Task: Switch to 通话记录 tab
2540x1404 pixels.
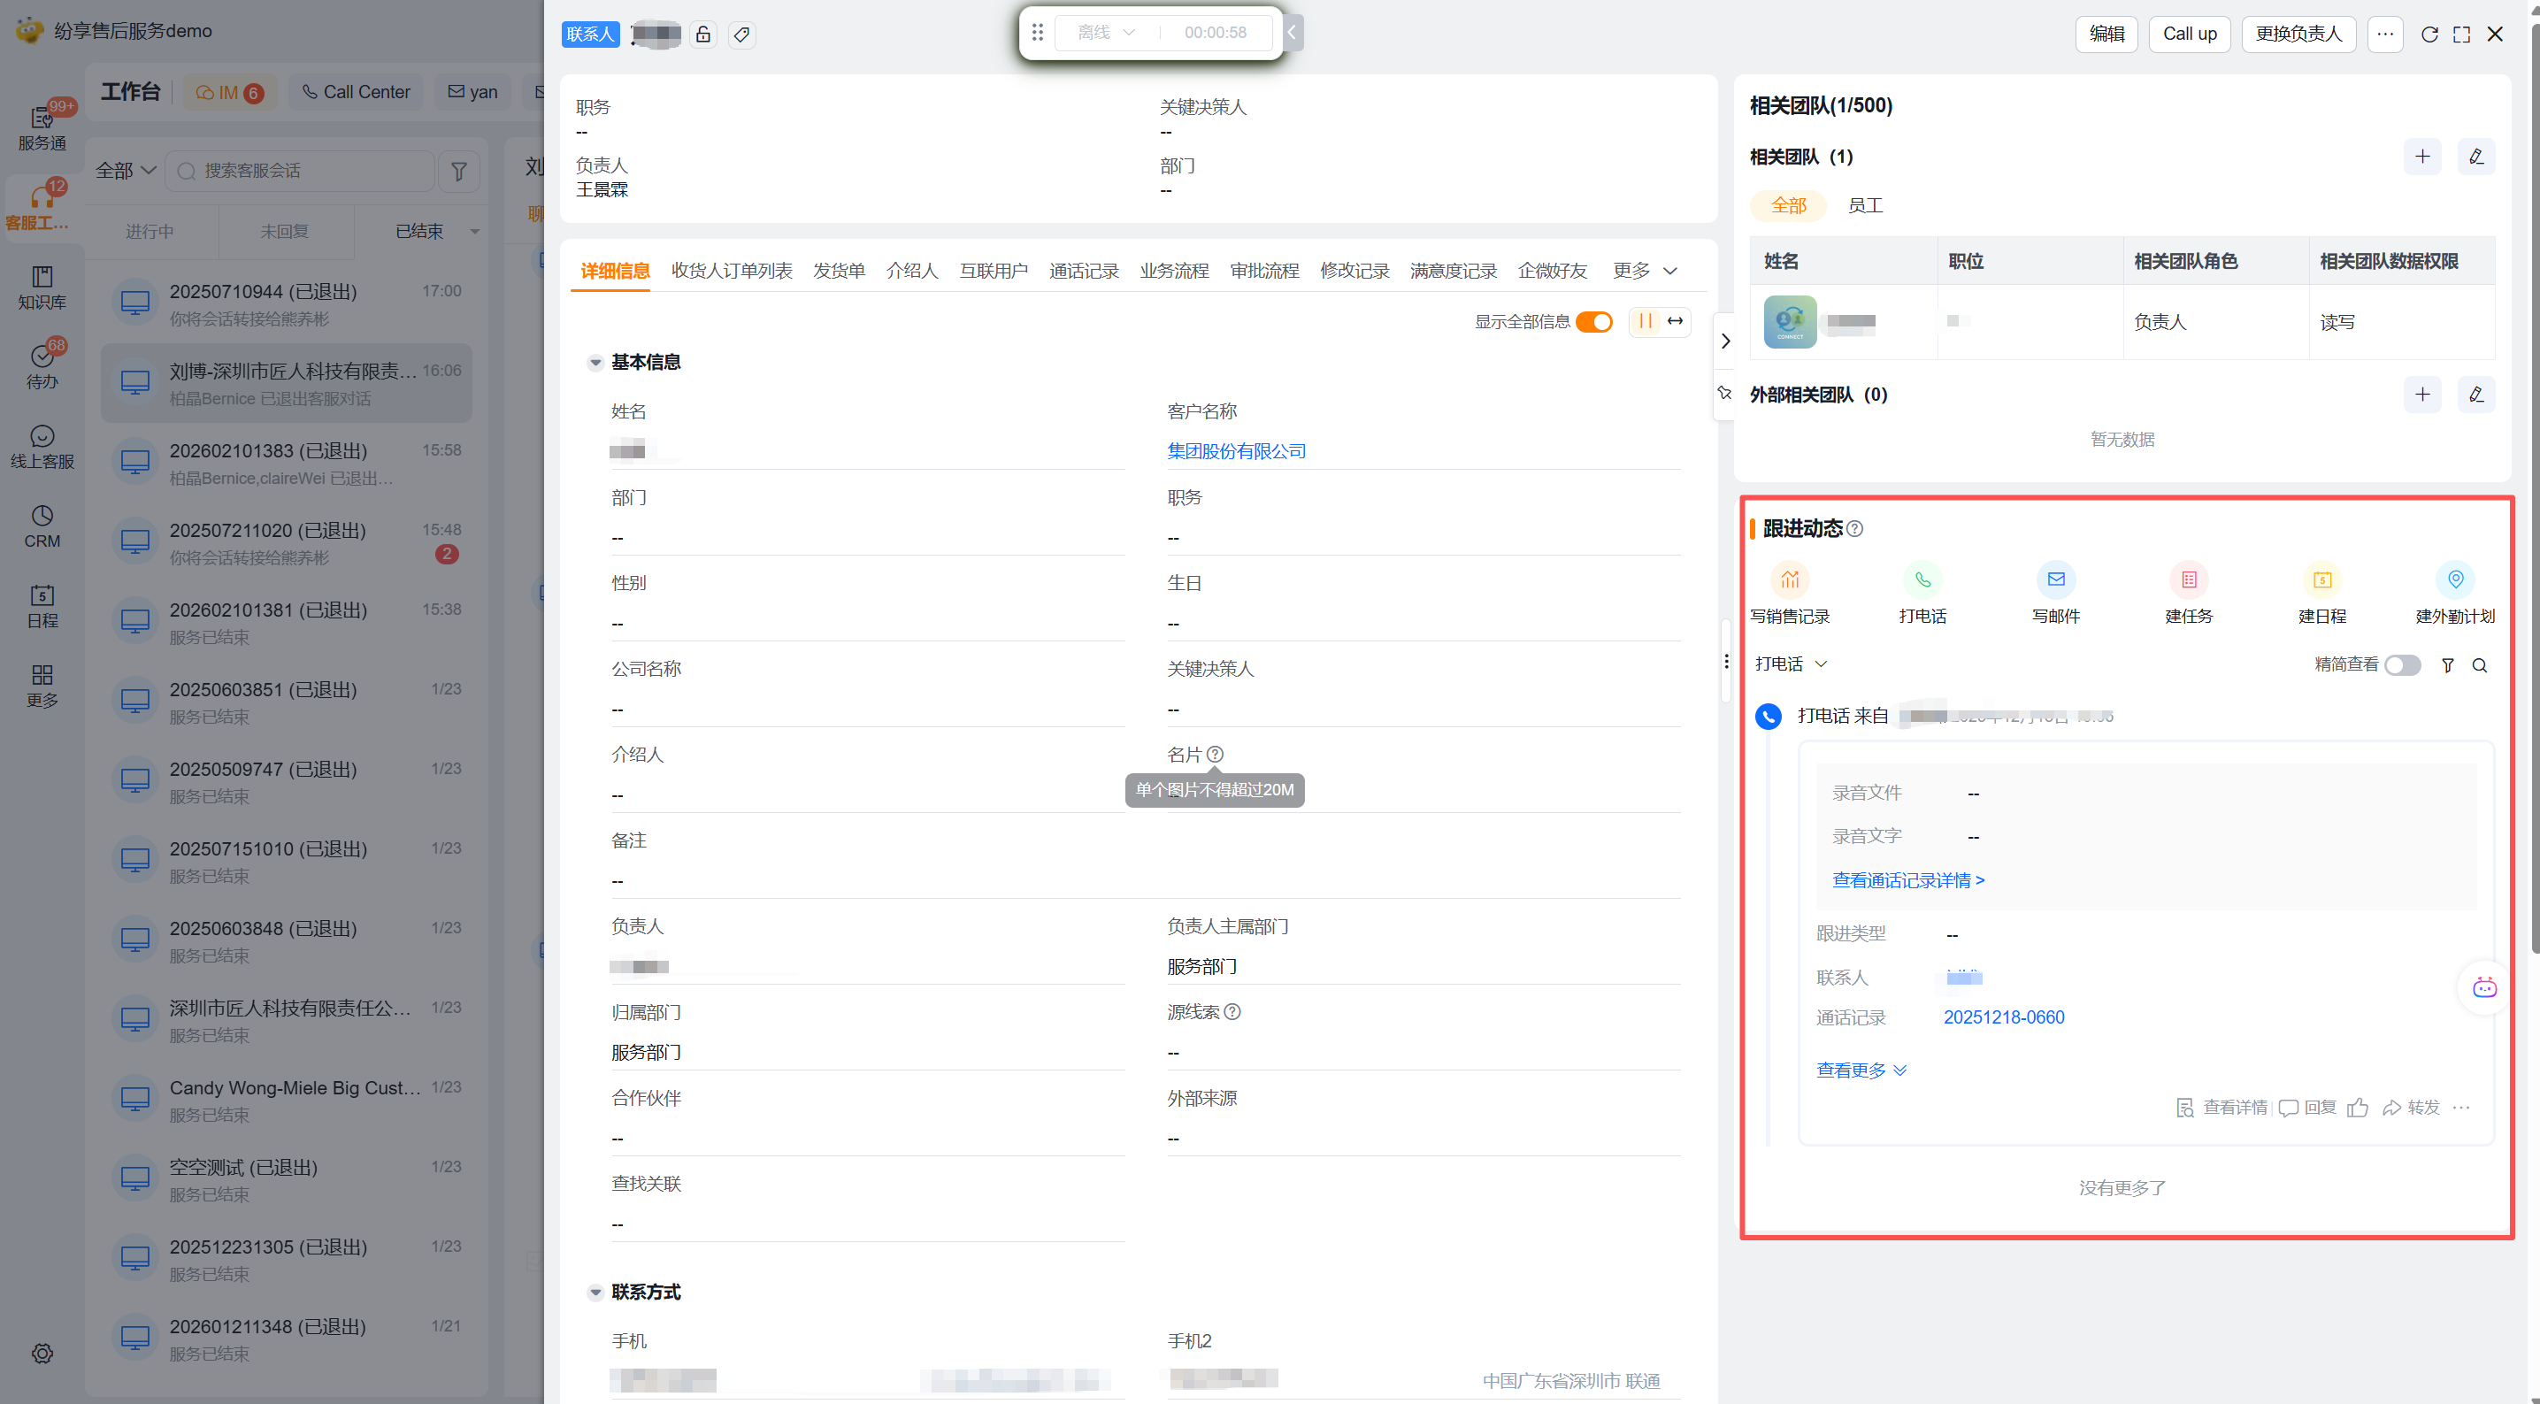Action: tap(1083, 271)
